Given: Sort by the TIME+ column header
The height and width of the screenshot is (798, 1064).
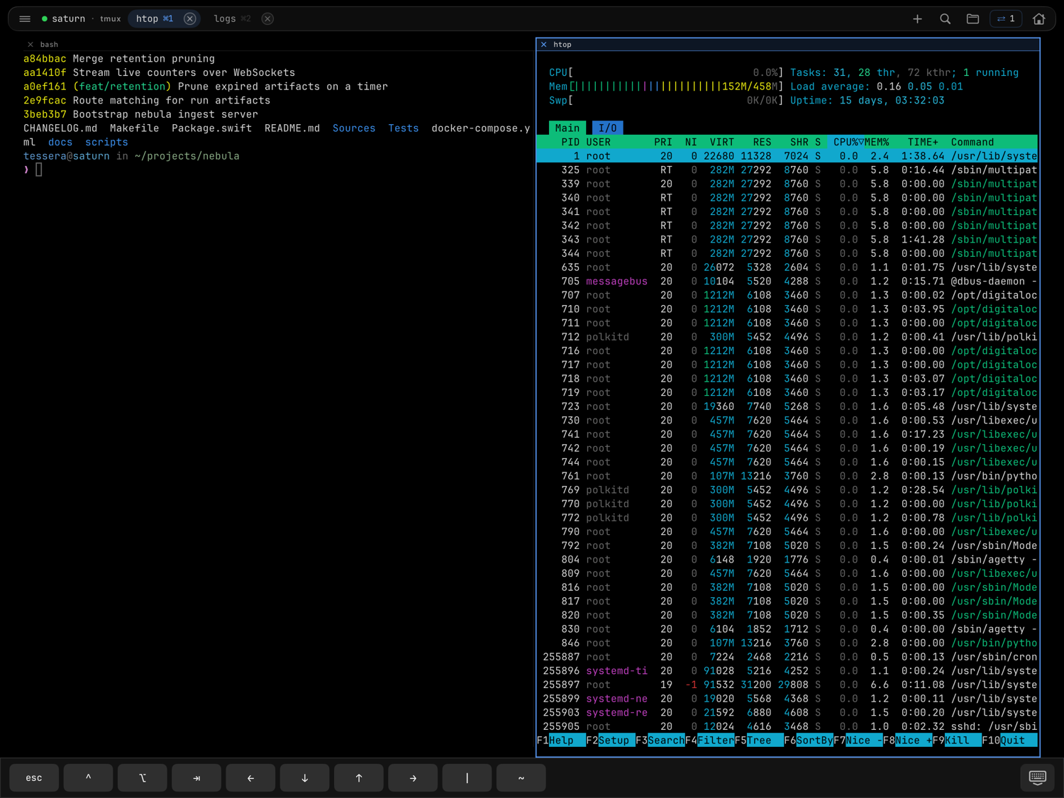Looking at the screenshot, I should (923, 143).
